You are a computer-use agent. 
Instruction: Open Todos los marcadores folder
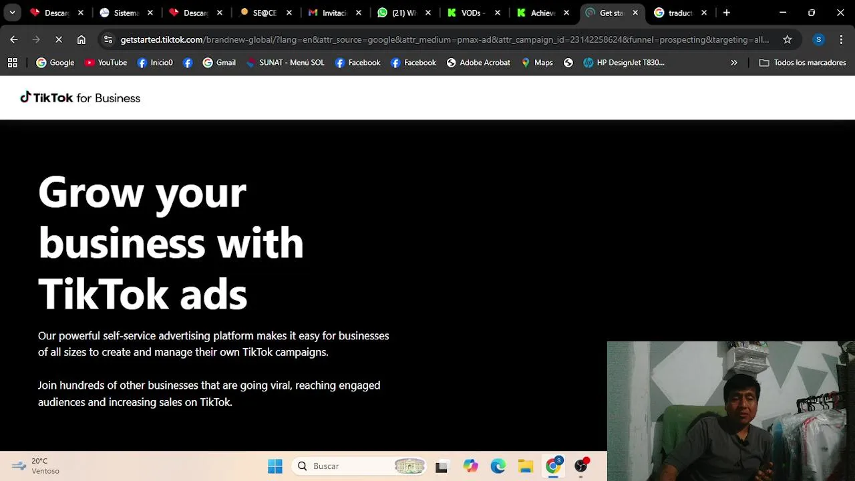(803, 62)
